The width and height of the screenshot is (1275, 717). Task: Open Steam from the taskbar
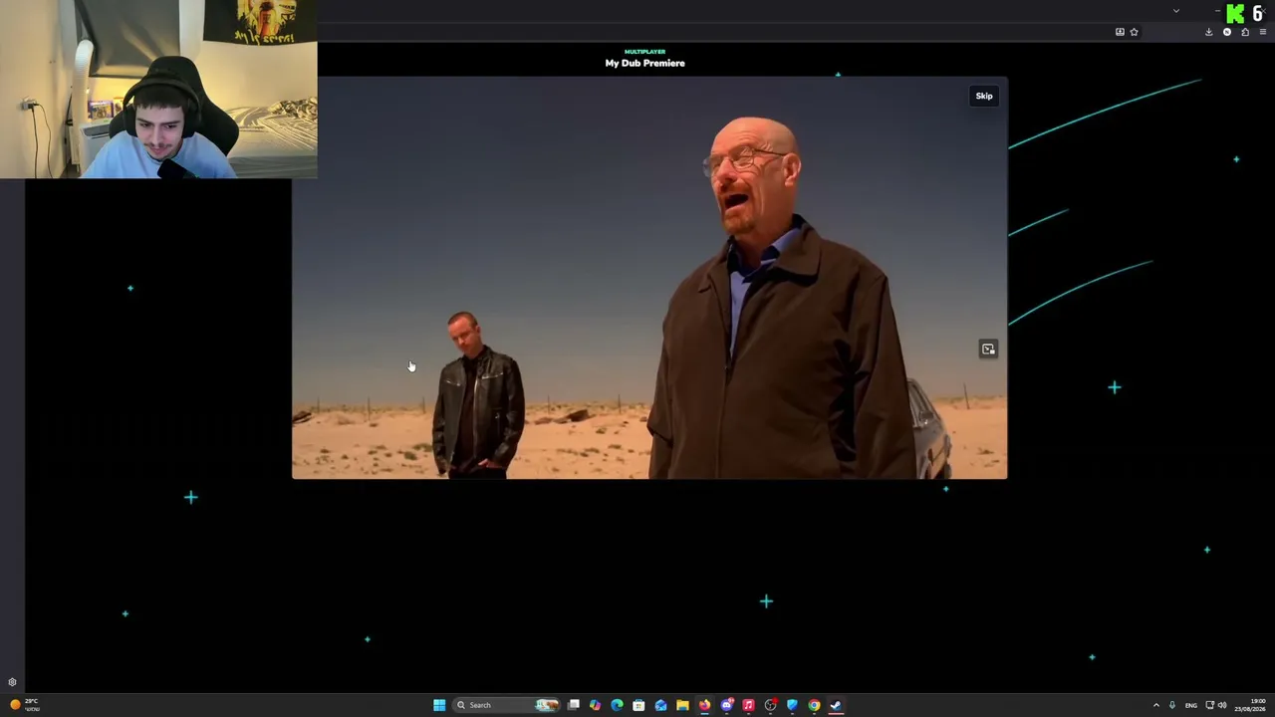[836, 705]
